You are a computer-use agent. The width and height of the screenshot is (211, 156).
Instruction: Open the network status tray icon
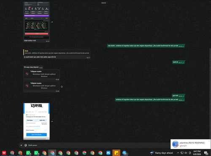coord(182,153)
